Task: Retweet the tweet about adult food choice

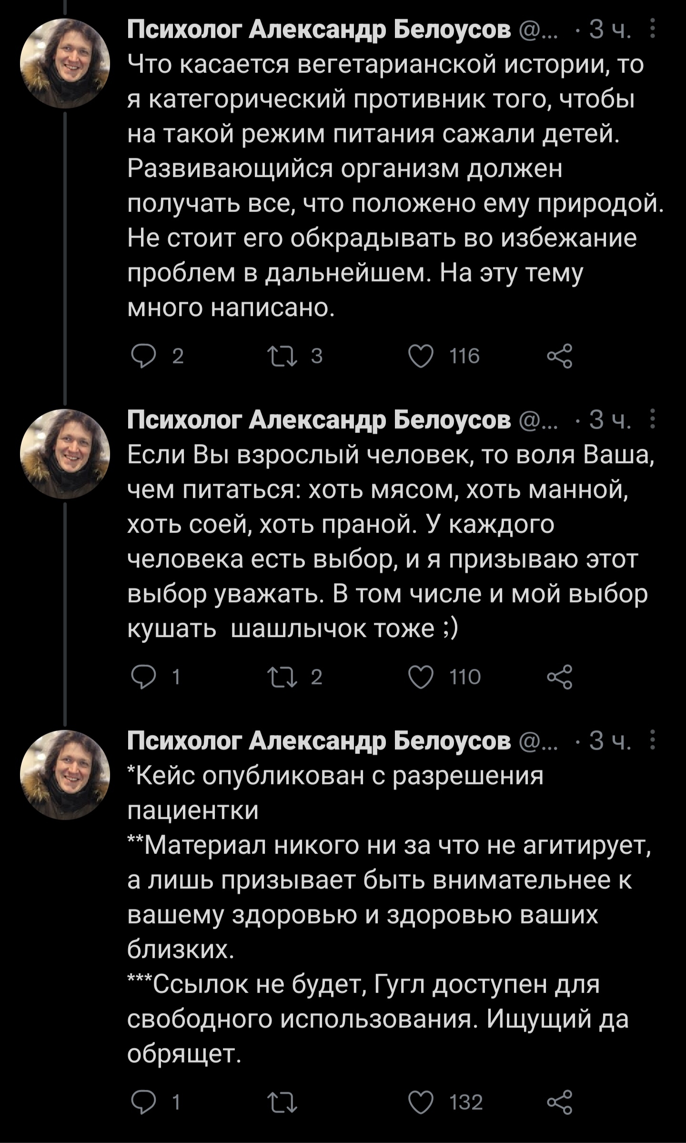Action: click(x=282, y=677)
